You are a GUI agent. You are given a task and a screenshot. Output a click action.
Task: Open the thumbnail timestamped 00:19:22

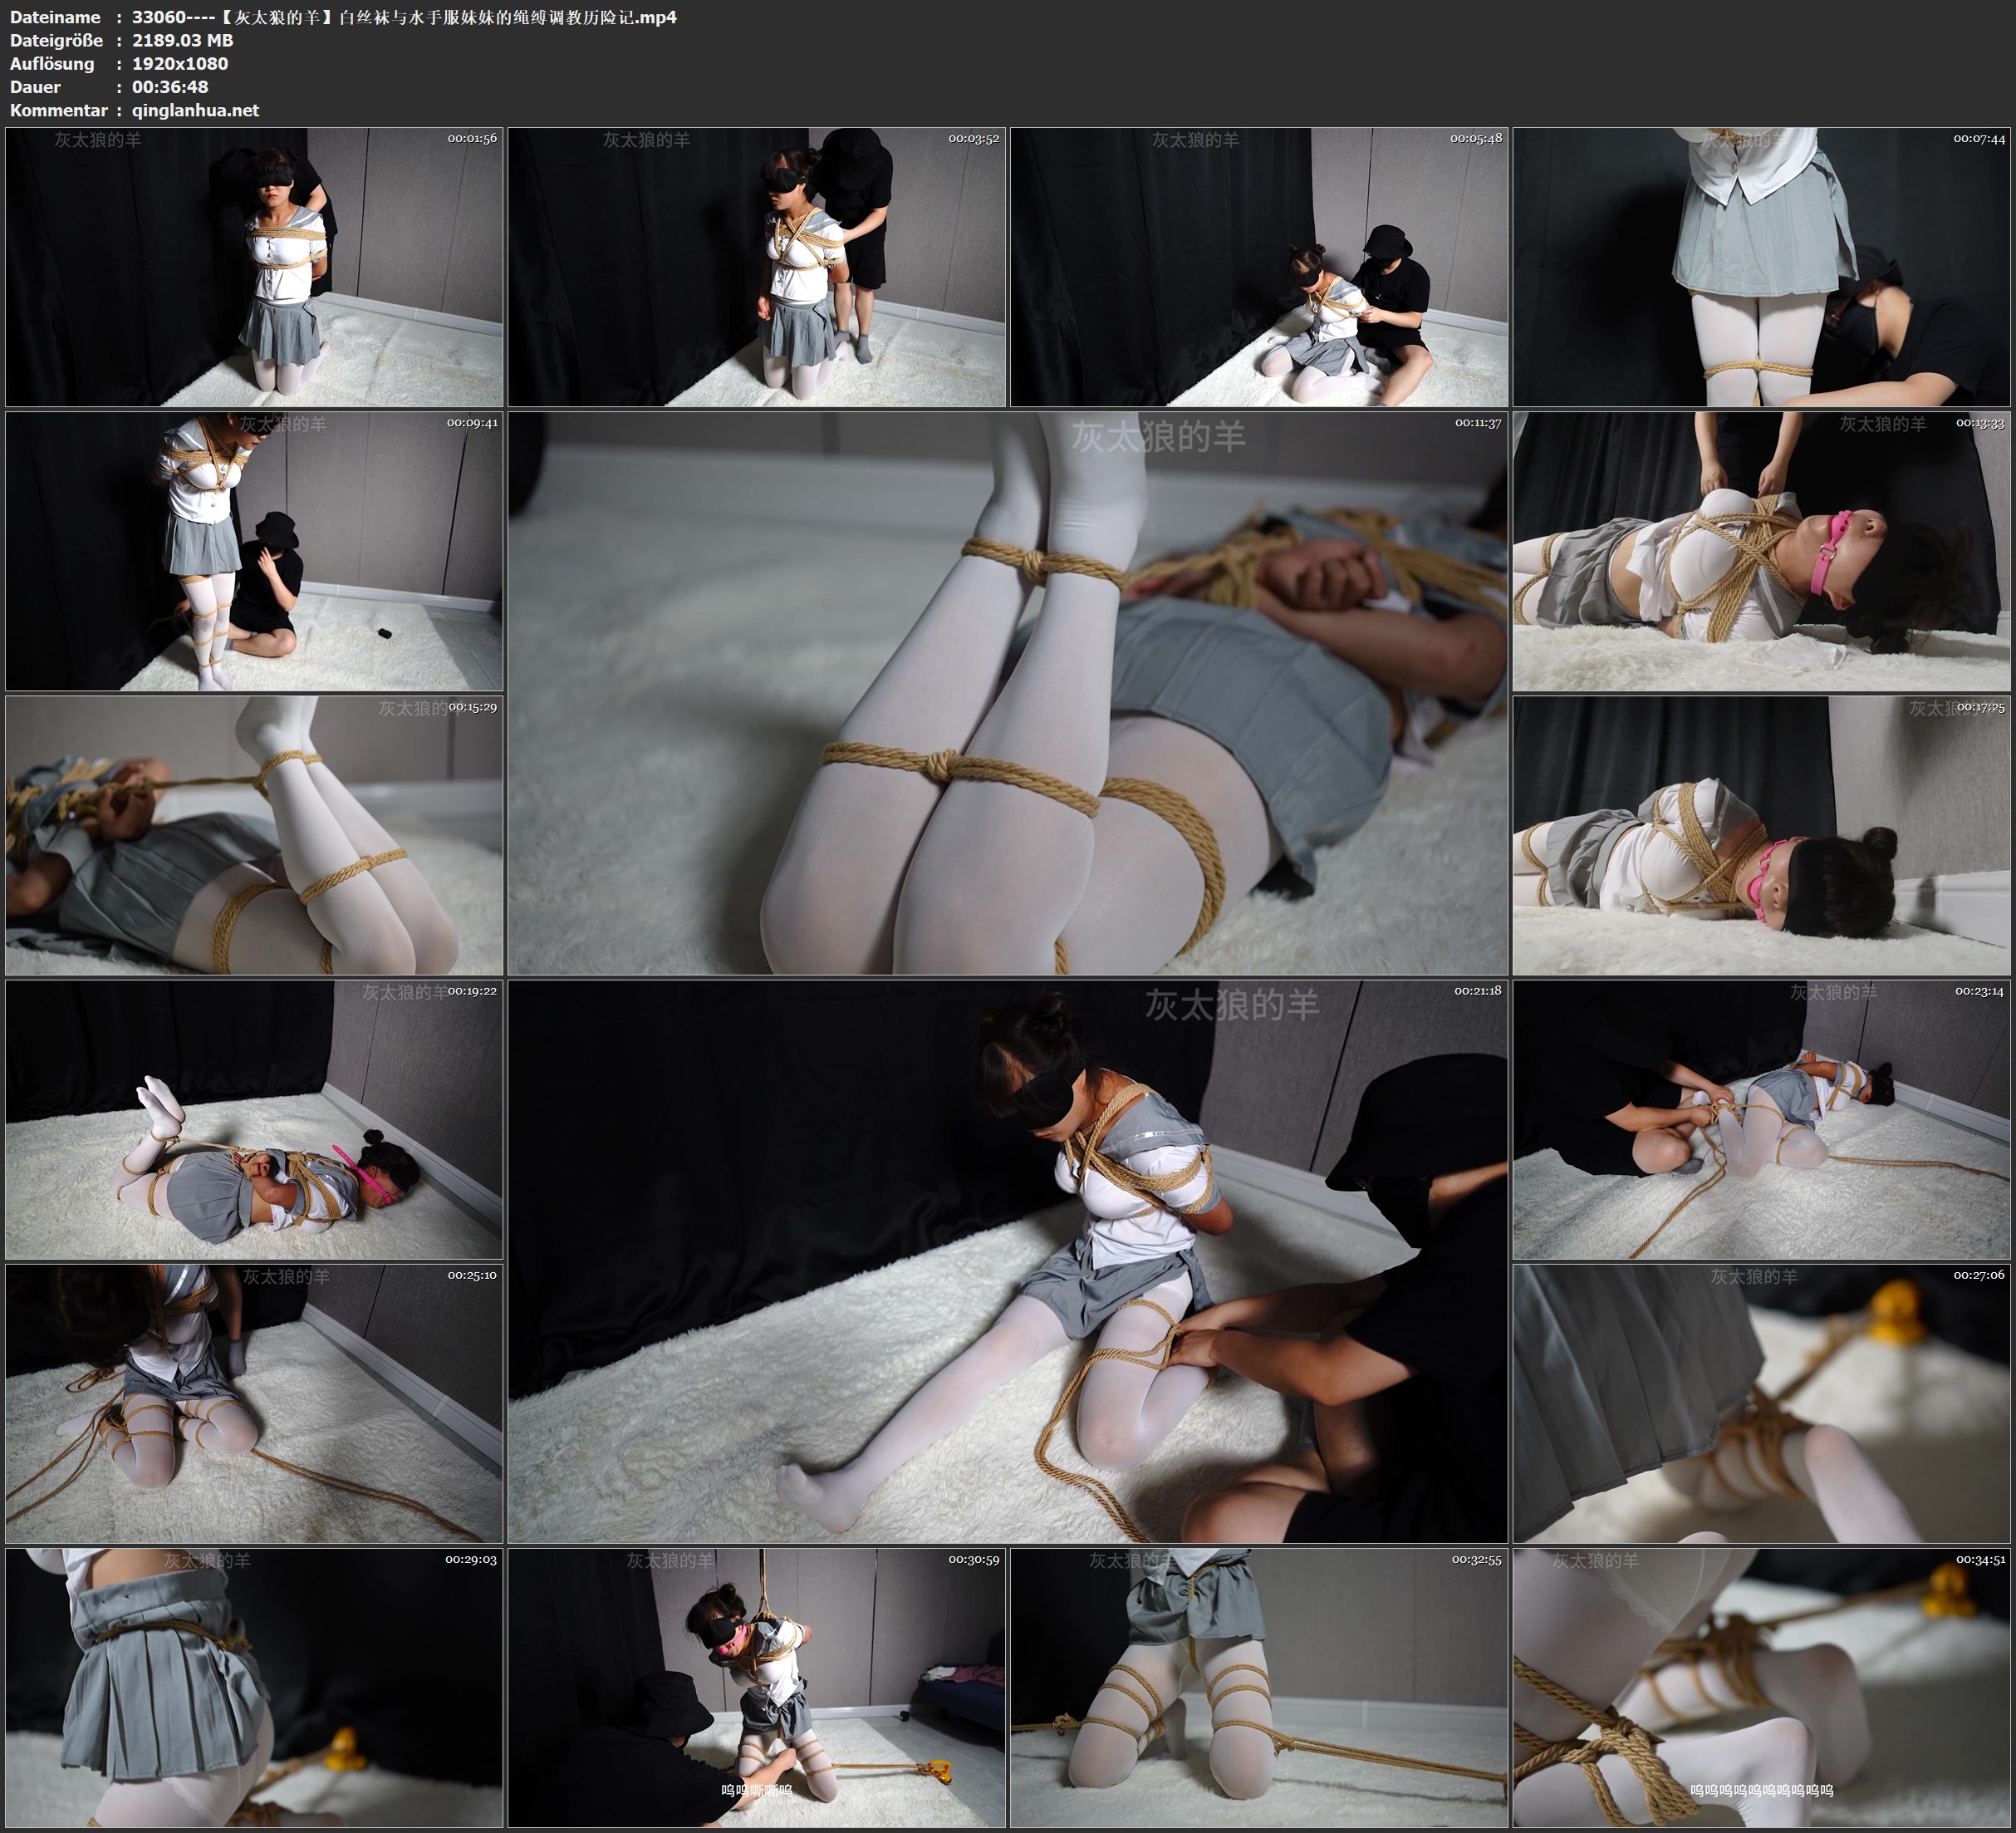(254, 1119)
